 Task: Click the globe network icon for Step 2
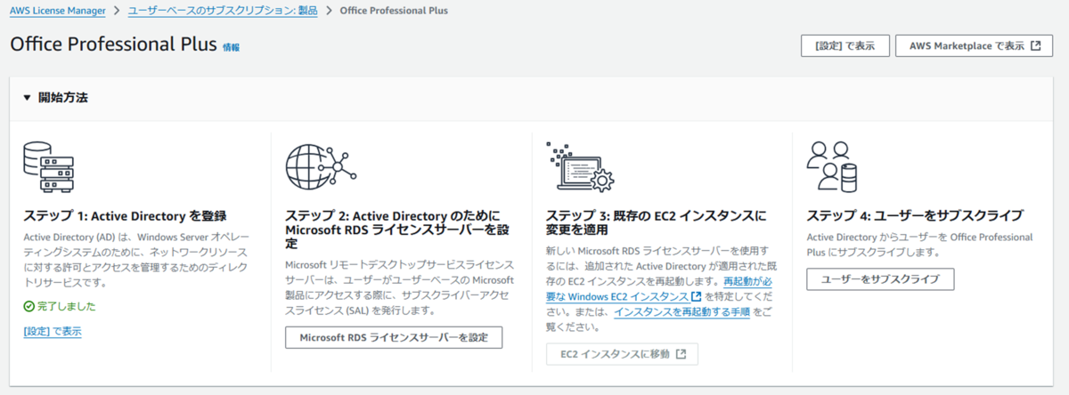(319, 167)
